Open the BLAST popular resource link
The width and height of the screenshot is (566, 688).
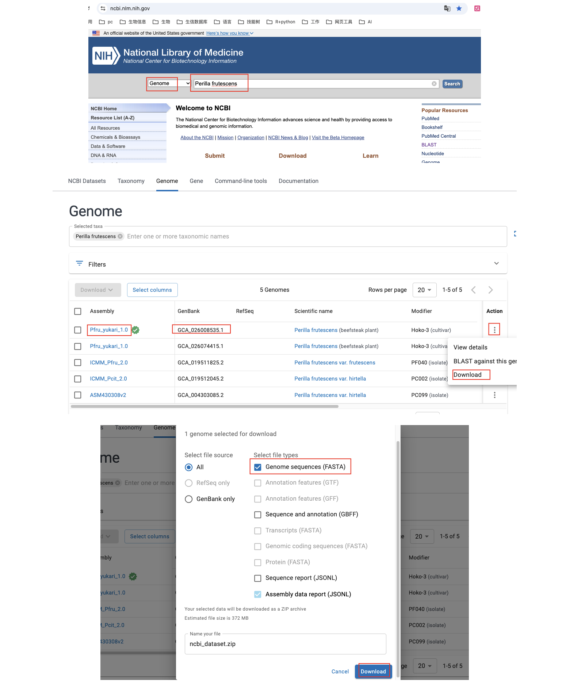pyautogui.click(x=429, y=145)
